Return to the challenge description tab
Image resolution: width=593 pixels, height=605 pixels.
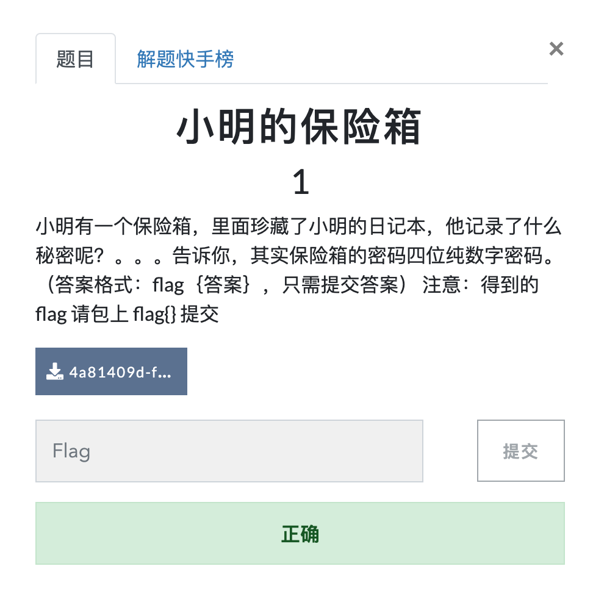click(75, 58)
